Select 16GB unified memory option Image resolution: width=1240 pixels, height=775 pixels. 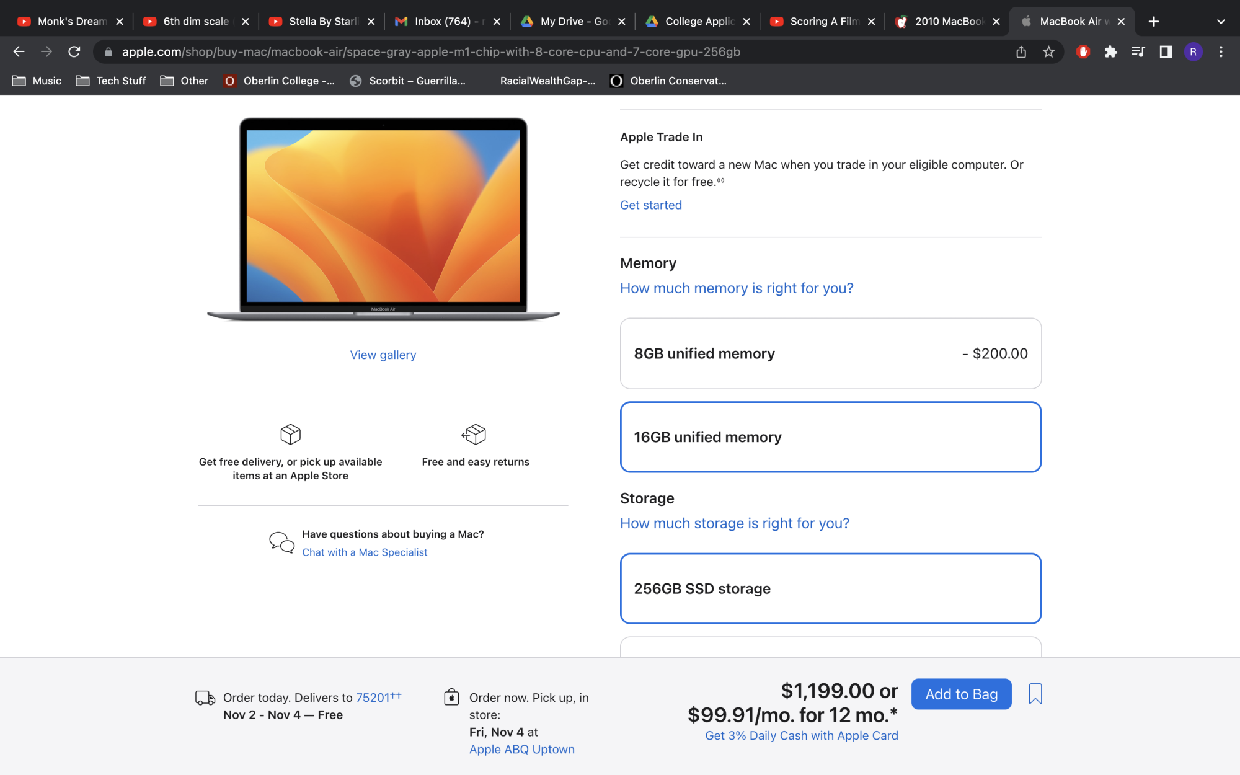pos(831,437)
